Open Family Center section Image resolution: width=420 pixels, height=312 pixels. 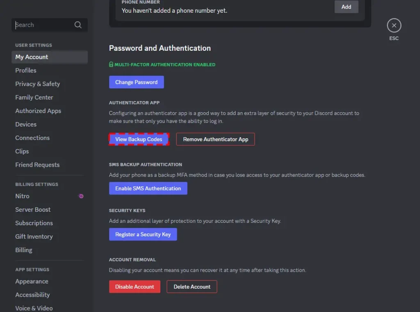coord(34,97)
